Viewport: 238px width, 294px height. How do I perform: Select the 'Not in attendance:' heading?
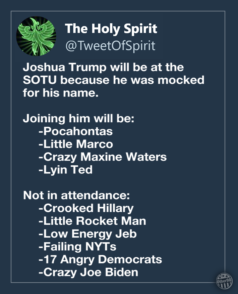[x=76, y=195]
